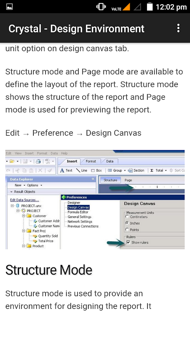Screen dimensions: 190x338
Task: Select the Points radio button
Action: coord(127,229)
